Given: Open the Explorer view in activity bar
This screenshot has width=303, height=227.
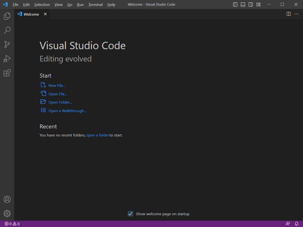Looking at the screenshot, I should tap(7, 16).
